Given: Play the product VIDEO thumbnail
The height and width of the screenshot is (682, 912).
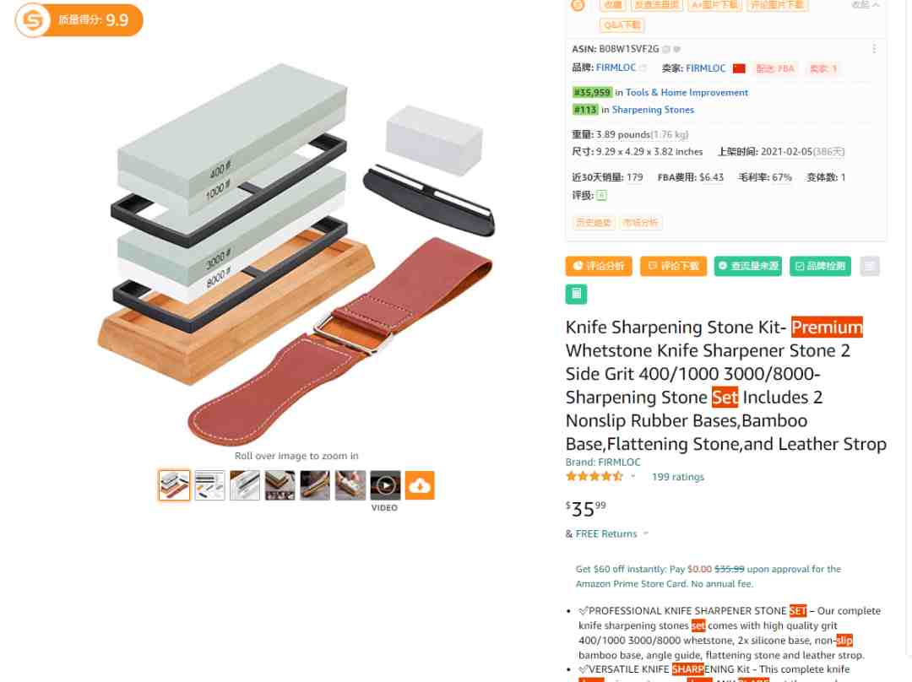Looking at the screenshot, I should point(385,484).
